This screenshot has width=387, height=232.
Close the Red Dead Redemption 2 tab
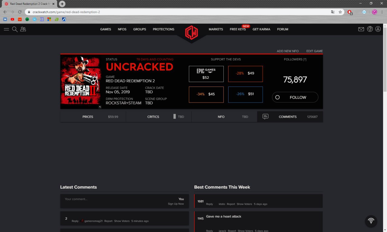[54, 4]
